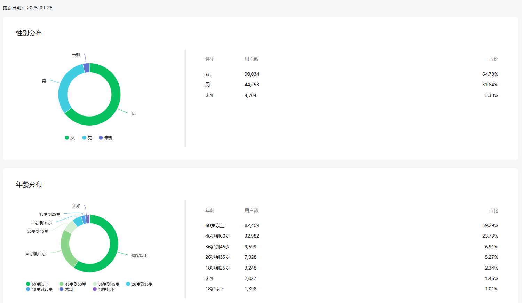The width and height of the screenshot is (522, 303).
Task: Click the 男 callout label beside gender donut
Action: [x=44, y=81]
